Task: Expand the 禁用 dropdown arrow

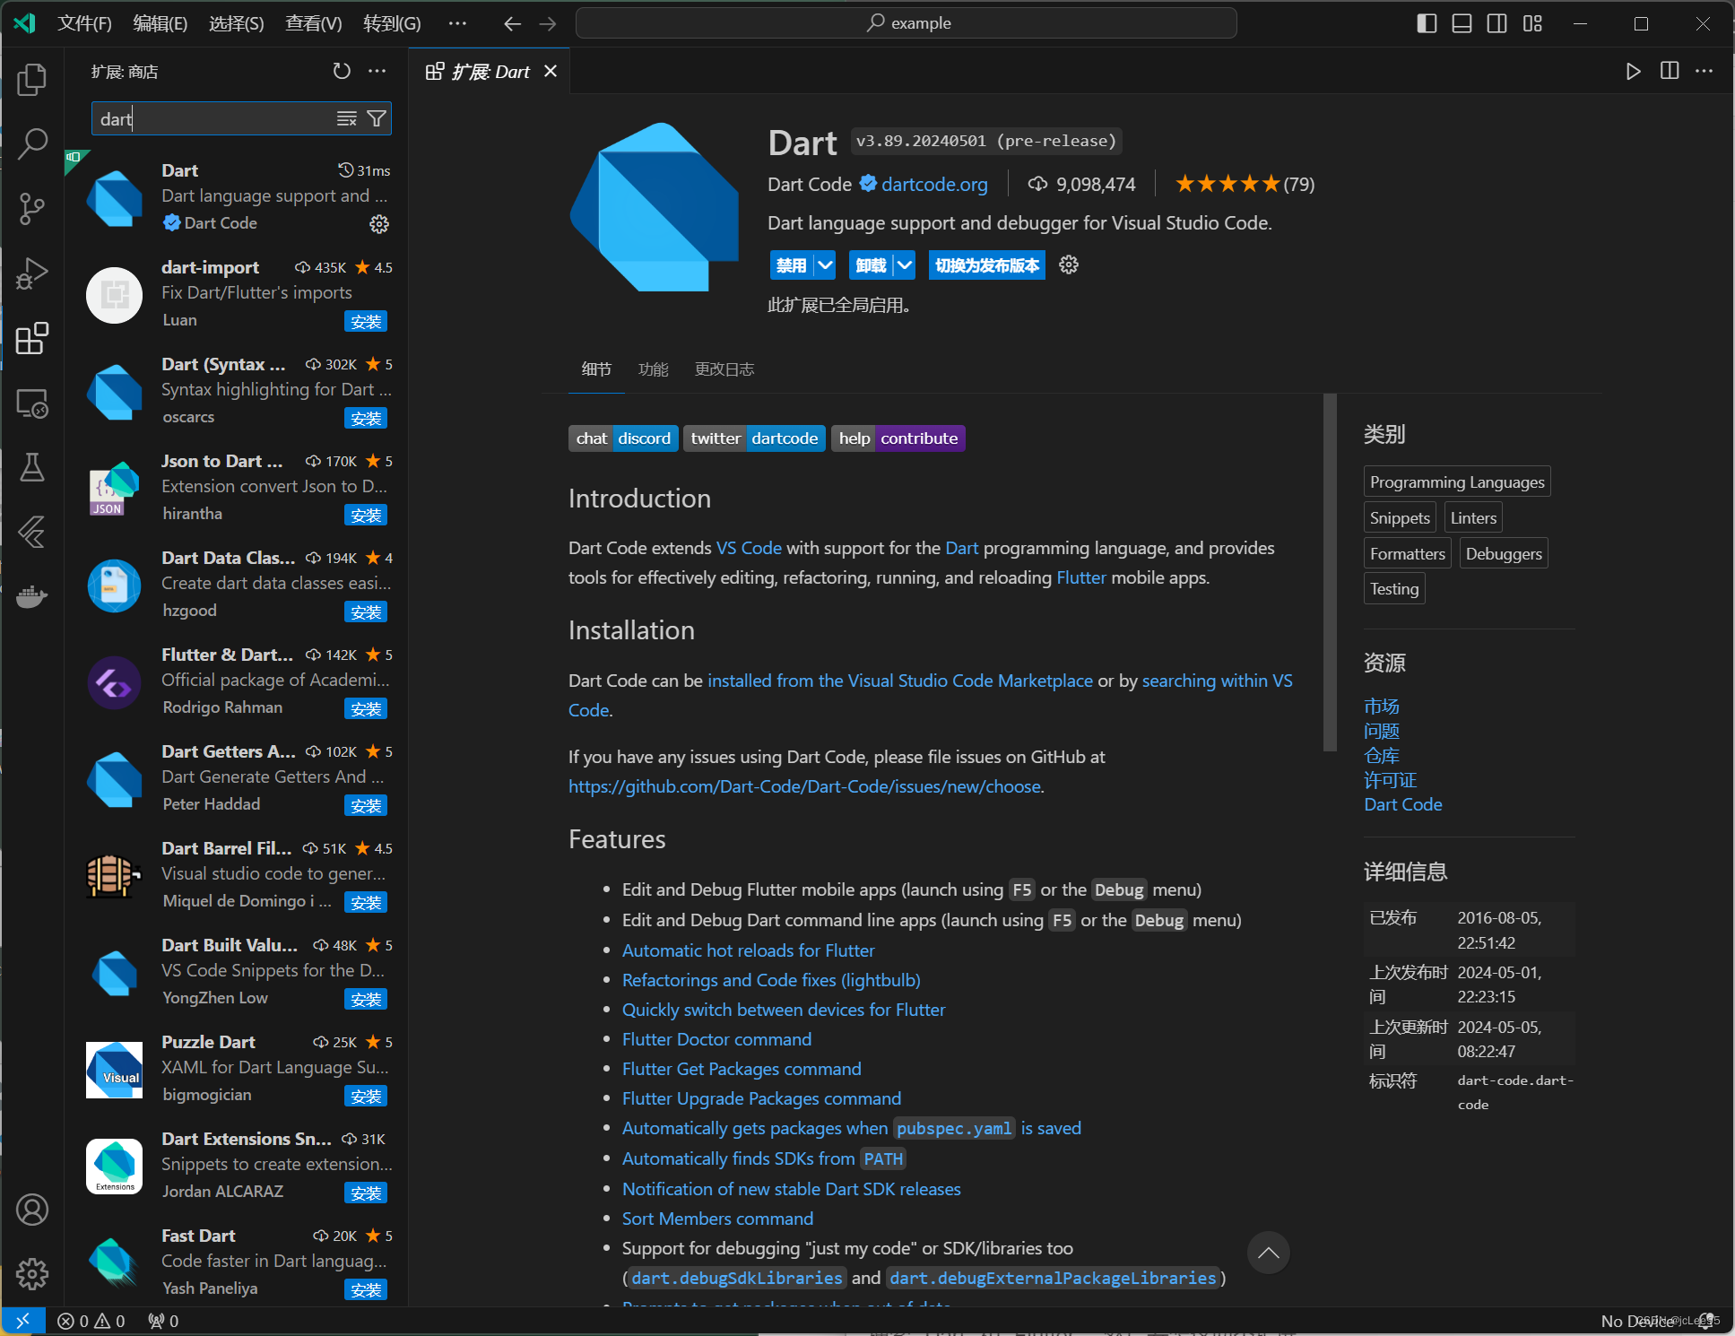Action: (x=825, y=265)
